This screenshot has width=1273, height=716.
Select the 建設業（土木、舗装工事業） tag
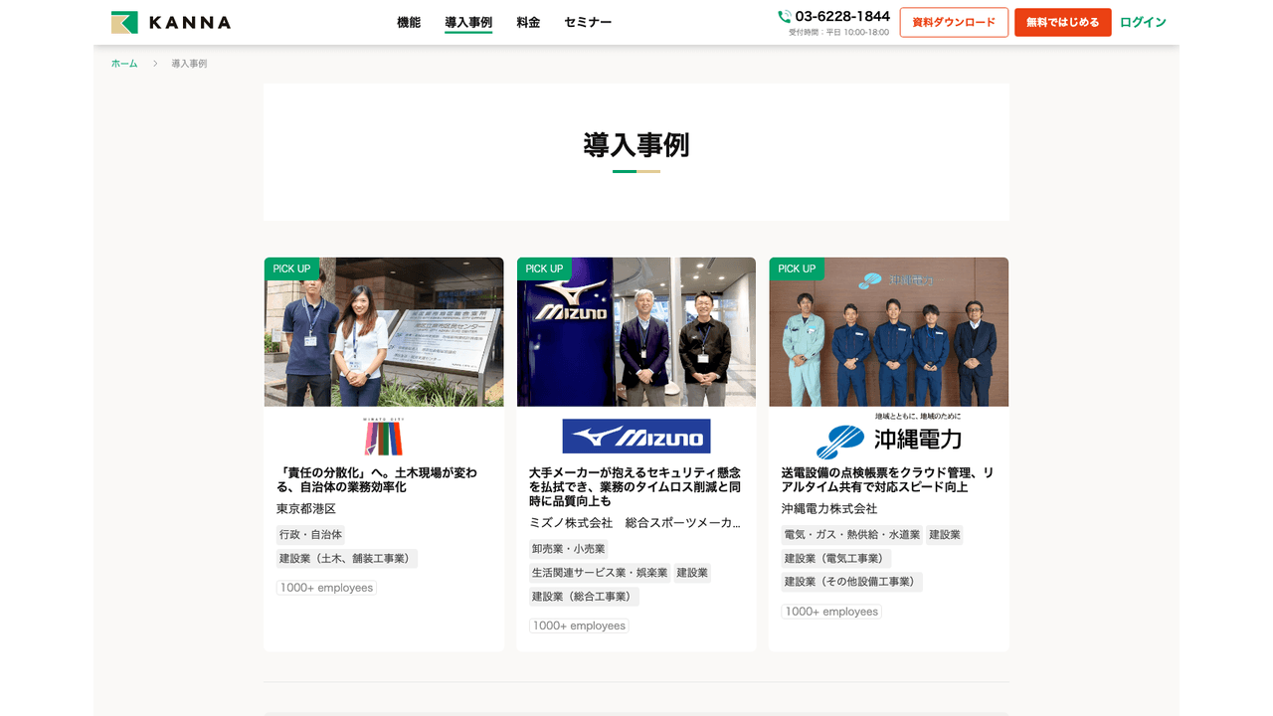click(x=347, y=559)
